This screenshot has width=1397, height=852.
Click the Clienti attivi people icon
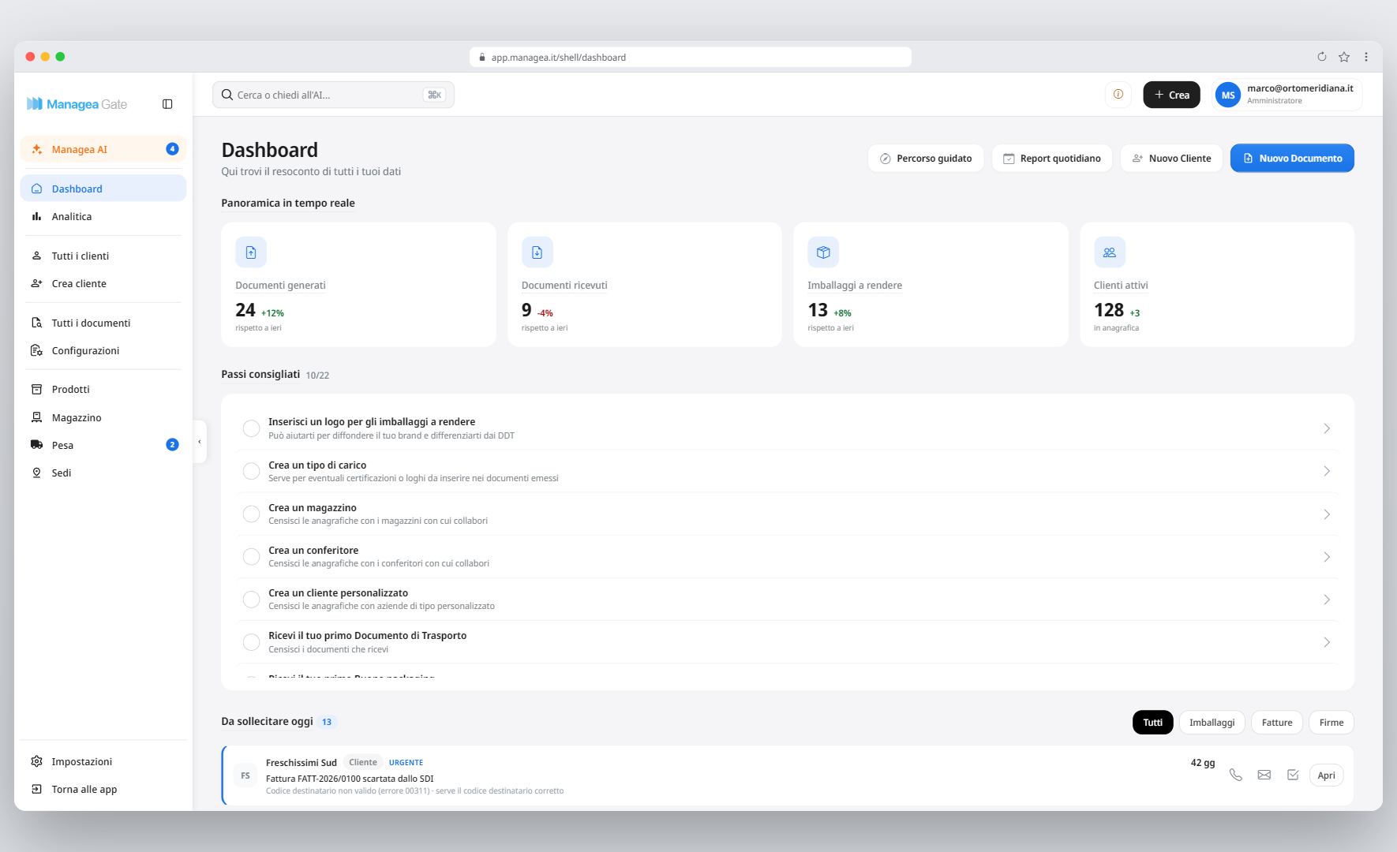pos(1110,252)
